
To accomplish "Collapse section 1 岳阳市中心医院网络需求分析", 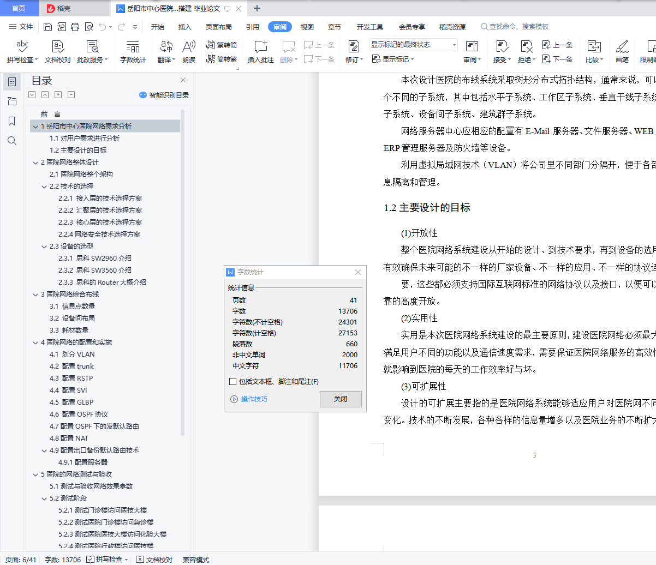I will pyautogui.click(x=35, y=127).
